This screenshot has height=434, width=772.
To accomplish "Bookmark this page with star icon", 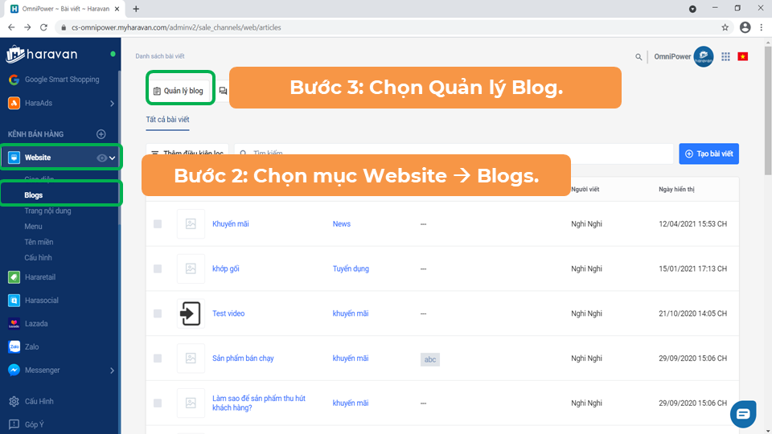I will click(725, 27).
